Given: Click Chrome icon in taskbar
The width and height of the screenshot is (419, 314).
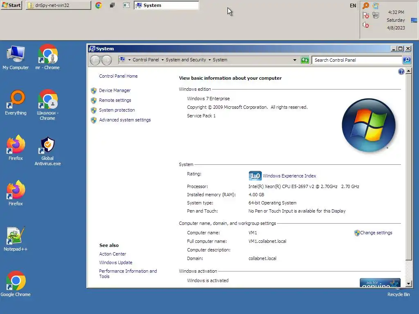Looking at the screenshot, I should click(98, 5).
